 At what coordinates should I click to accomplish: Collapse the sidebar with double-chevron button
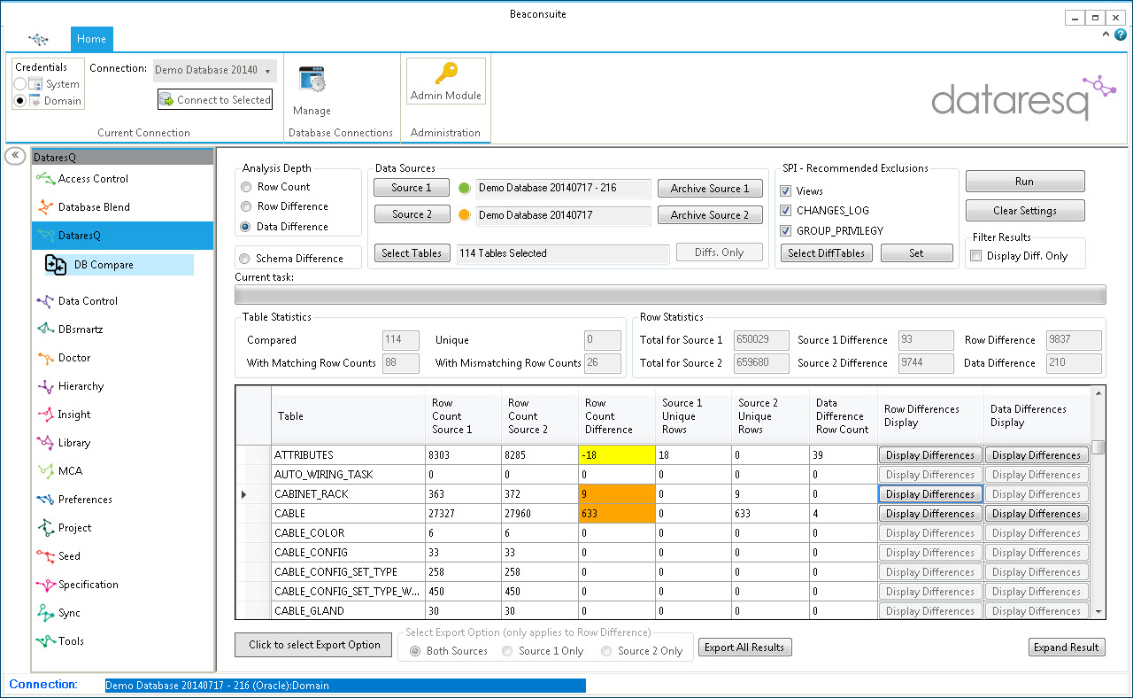(x=15, y=156)
